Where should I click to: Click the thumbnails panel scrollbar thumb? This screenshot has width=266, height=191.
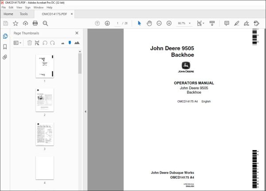pyautogui.click(x=80, y=64)
